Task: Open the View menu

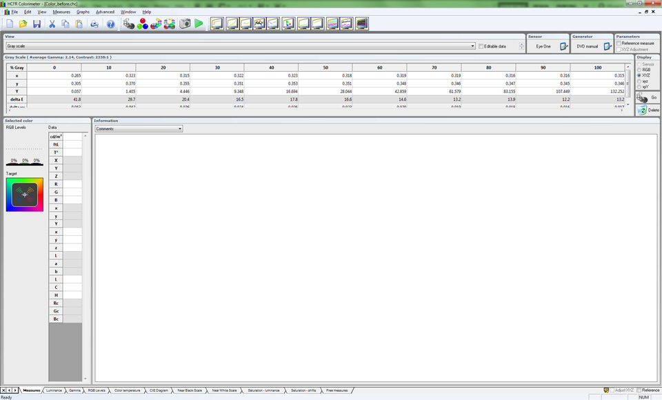Action: coord(42,12)
